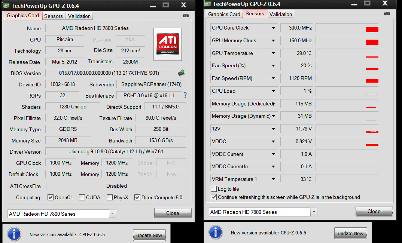Click the DirectX Support value 11.1 / SM5.0
This screenshot has width=402, height=243.
pyautogui.click(x=165, y=107)
